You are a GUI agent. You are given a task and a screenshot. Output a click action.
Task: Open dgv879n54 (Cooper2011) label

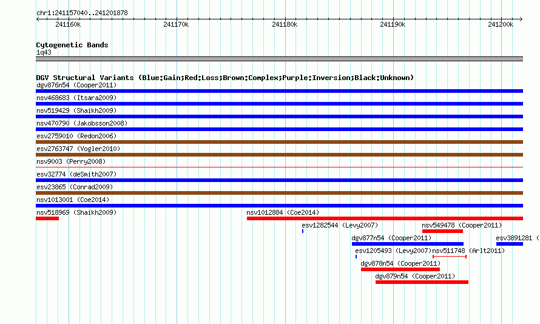(x=415, y=276)
